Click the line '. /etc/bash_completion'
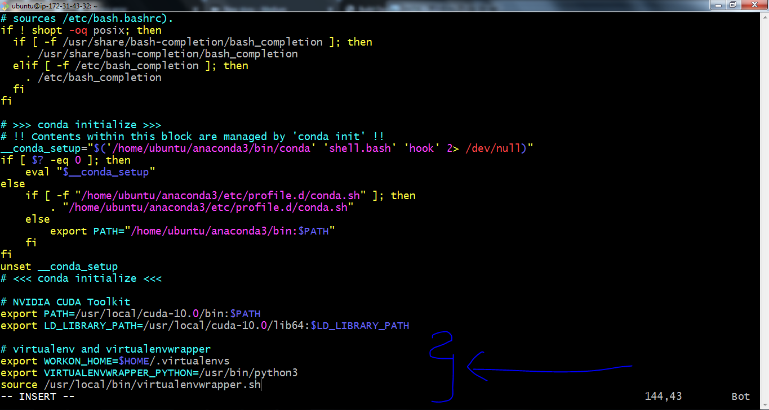This screenshot has height=410, width=769. (x=94, y=78)
